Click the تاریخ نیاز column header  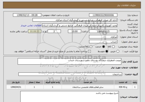click(16, 82)
